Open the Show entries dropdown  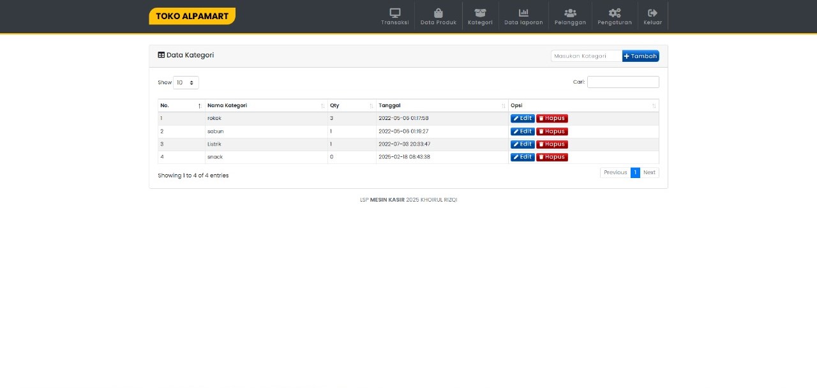tap(186, 82)
